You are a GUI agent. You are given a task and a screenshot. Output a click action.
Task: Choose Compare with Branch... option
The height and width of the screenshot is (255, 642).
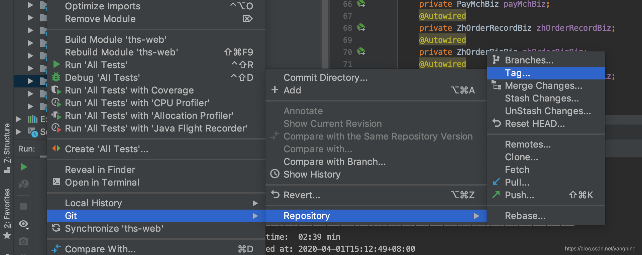[x=376, y=162]
